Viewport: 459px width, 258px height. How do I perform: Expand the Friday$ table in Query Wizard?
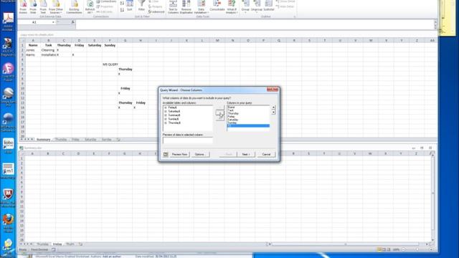point(166,107)
